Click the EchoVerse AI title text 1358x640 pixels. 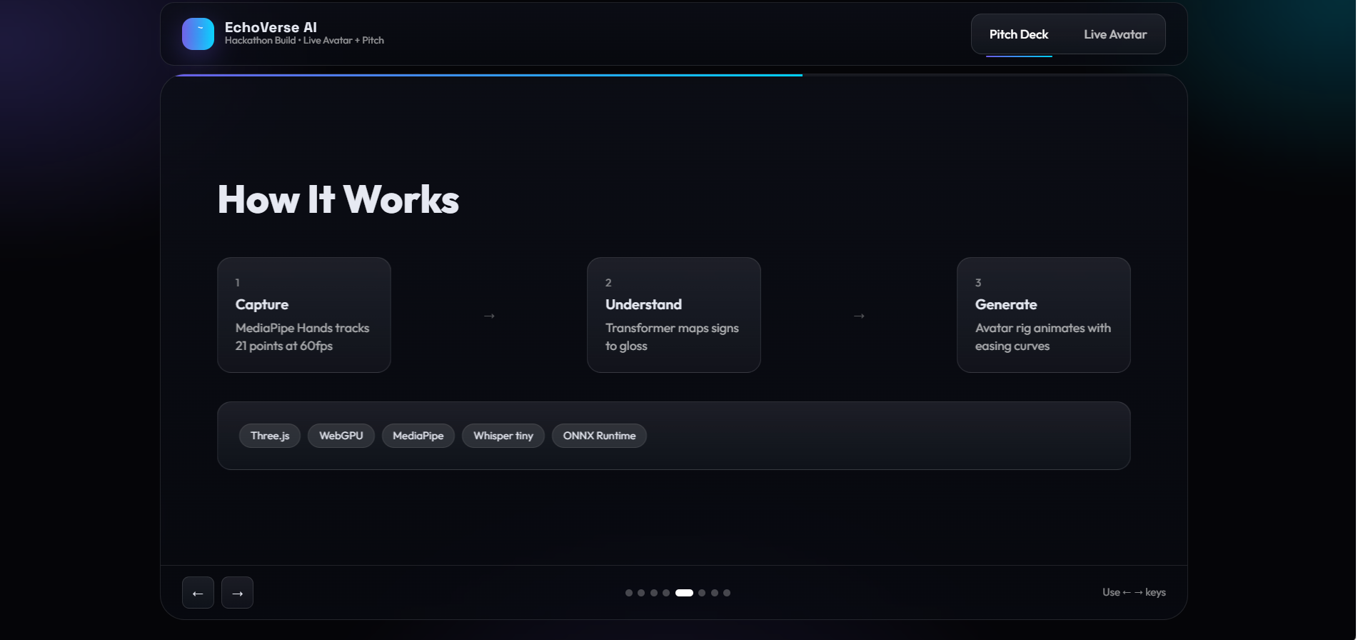click(271, 27)
